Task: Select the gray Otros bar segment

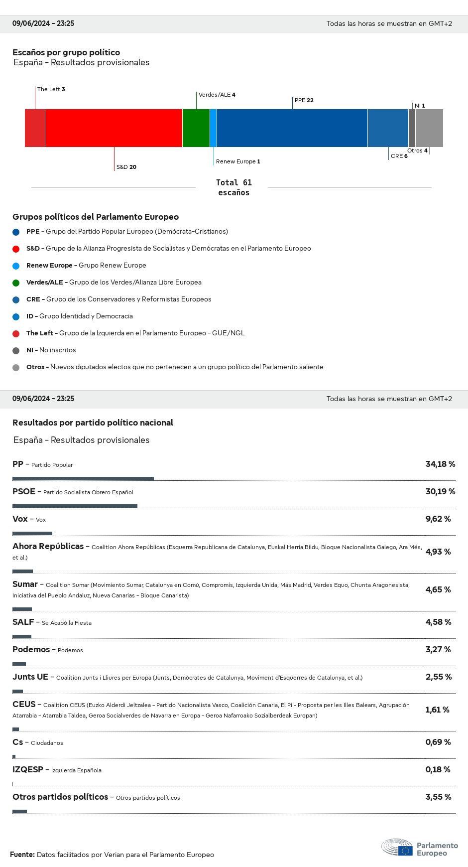Action: click(429, 128)
